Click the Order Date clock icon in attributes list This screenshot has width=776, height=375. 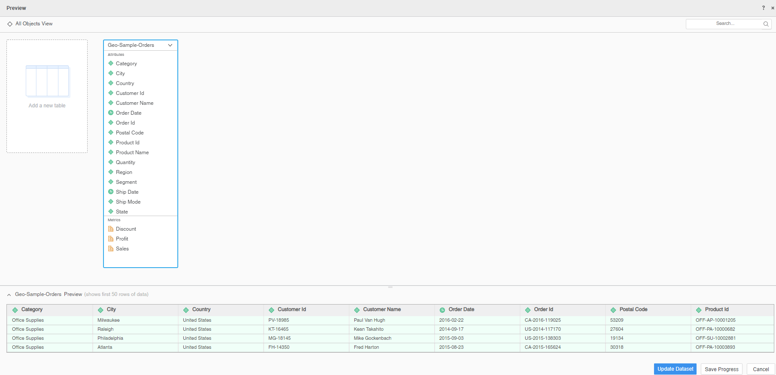tap(111, 113)
